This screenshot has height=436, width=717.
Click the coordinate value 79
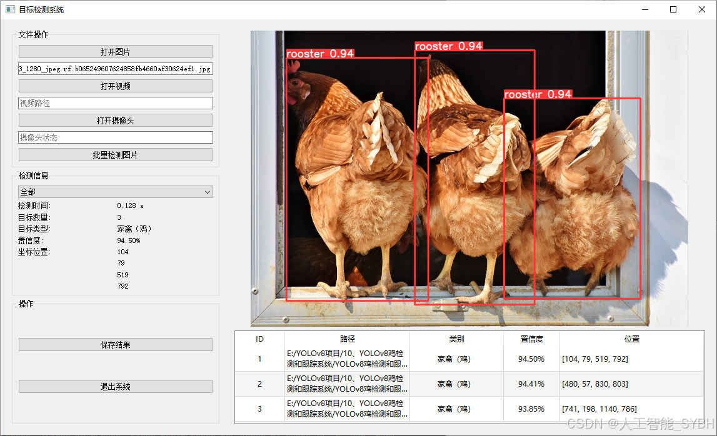pyautogui.click(x=121, y=263)
